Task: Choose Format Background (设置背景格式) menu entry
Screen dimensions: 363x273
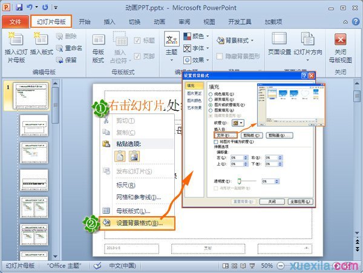Action: (x=137, y=223)
